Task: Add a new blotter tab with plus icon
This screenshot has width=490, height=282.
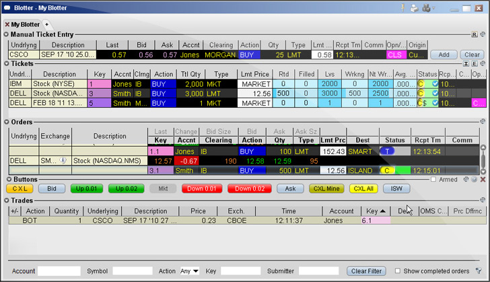Action: tap(46, 24)
